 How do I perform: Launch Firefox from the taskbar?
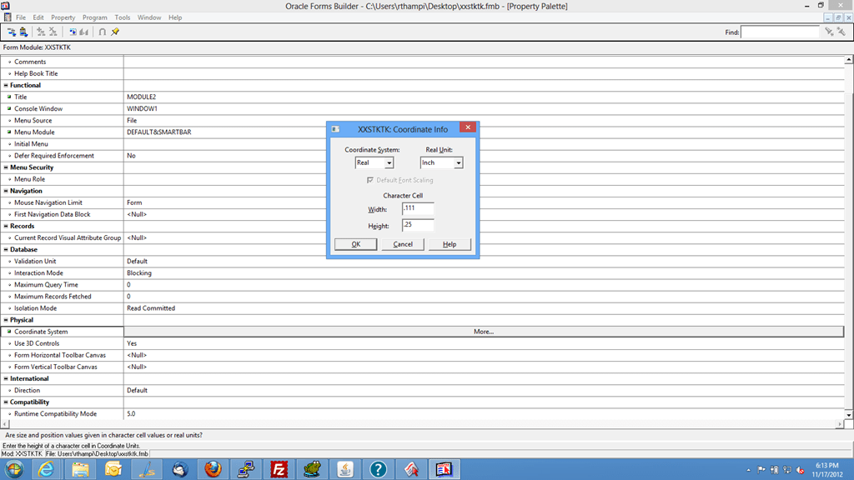pos(213,469)
